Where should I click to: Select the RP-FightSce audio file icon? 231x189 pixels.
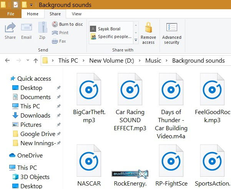[171, 161]
